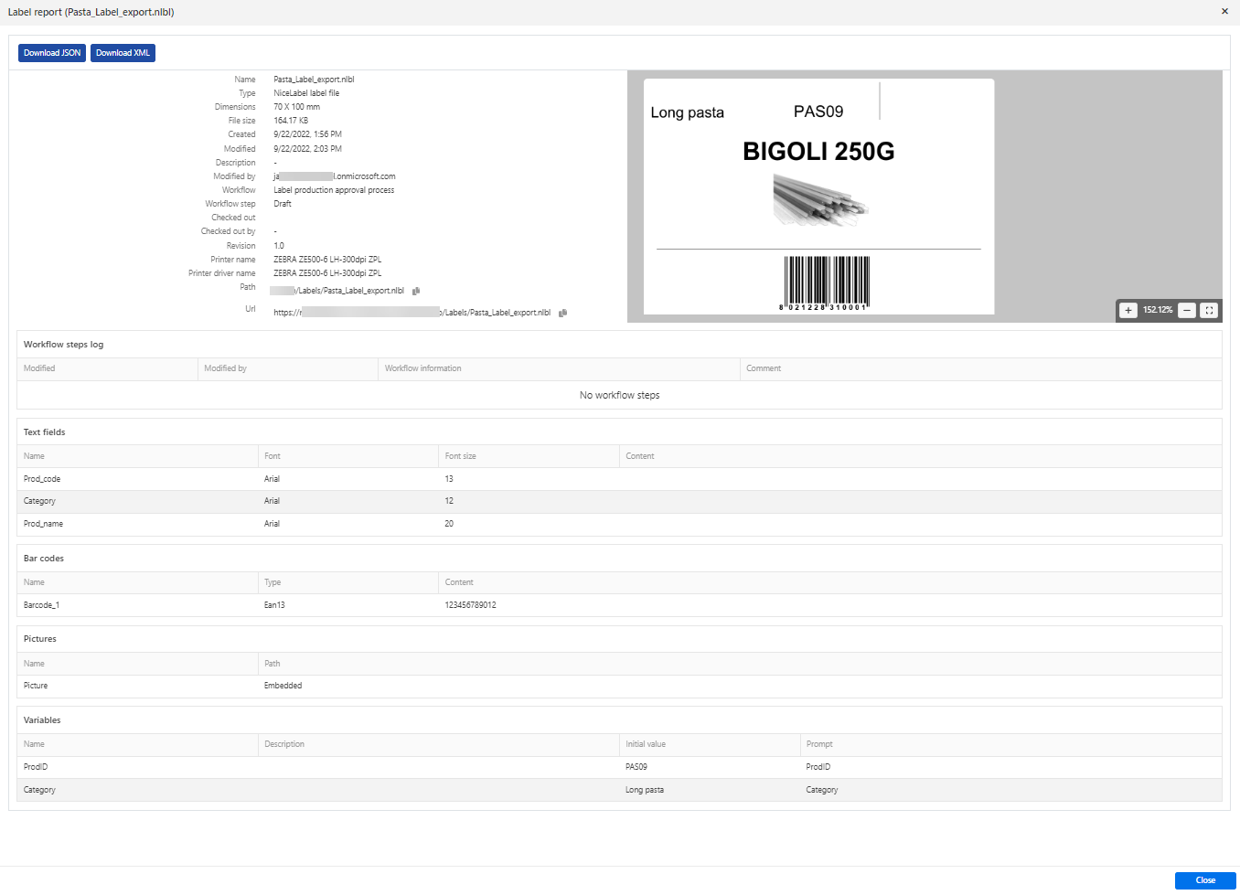
Task: Zoom out of the label preview
Action: pos(1186,311)
